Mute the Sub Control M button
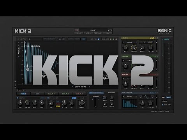The width and height of the screenshot is (187, 140). point(155,93)
